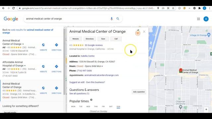Select TUE popular times tab

81,106
